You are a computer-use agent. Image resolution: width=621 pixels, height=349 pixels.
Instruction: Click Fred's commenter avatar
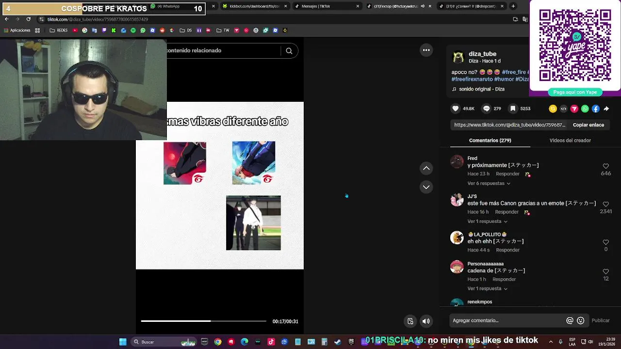[457, 162]
